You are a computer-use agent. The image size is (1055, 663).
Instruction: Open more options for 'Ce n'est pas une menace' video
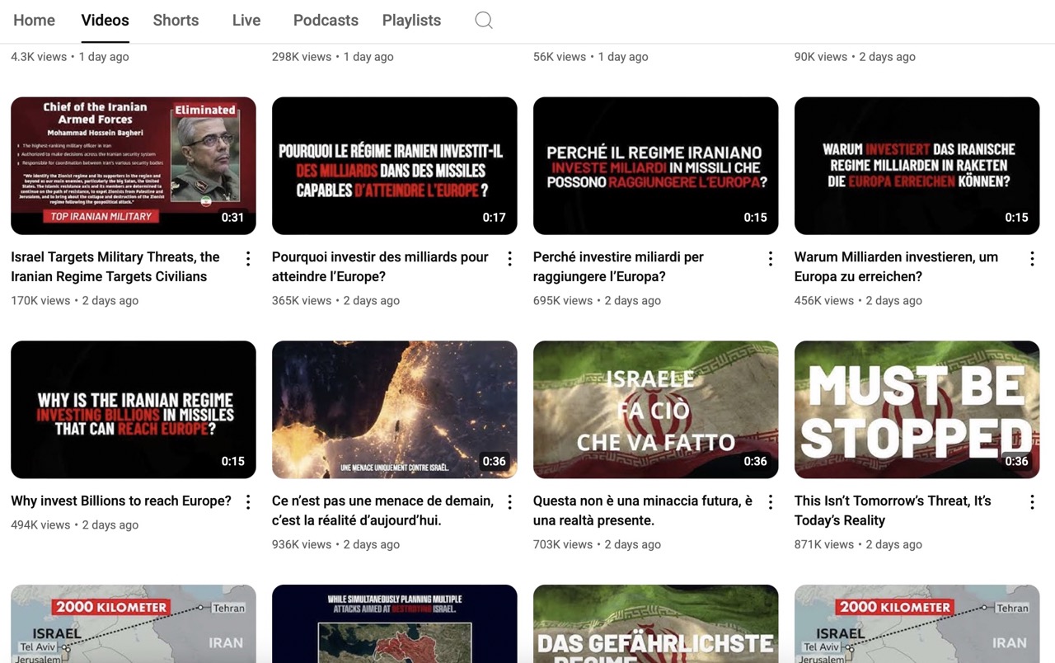tap(509, 502)
